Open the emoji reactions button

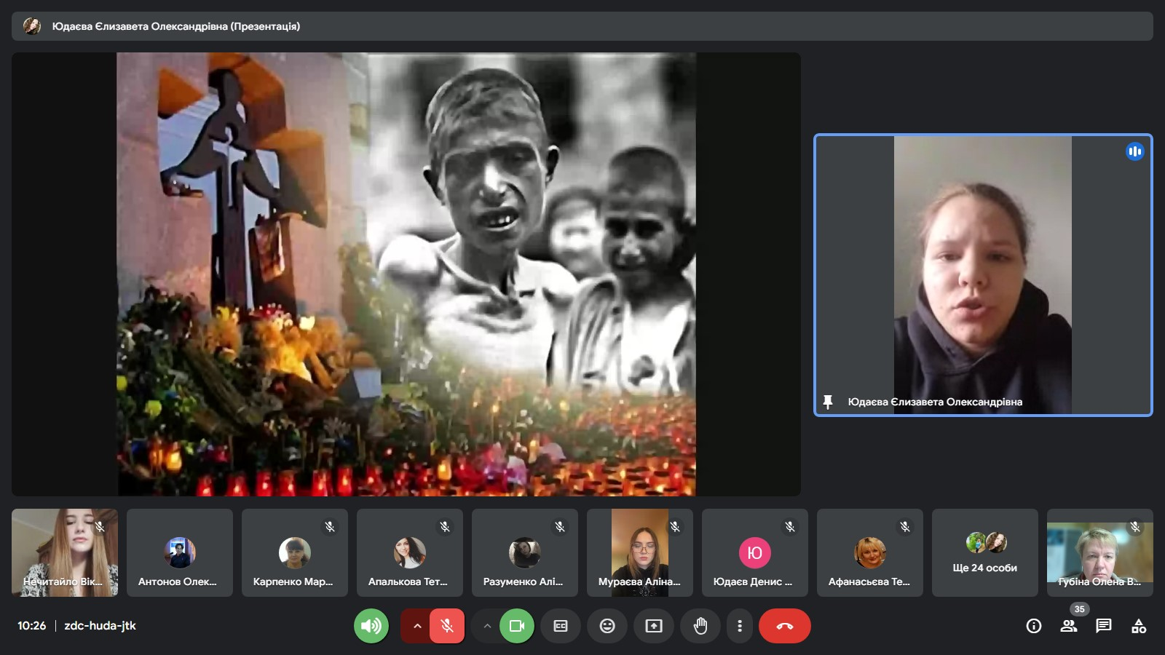coord(607,626)
